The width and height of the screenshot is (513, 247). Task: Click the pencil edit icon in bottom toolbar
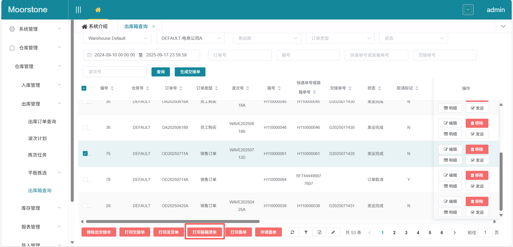333,232
